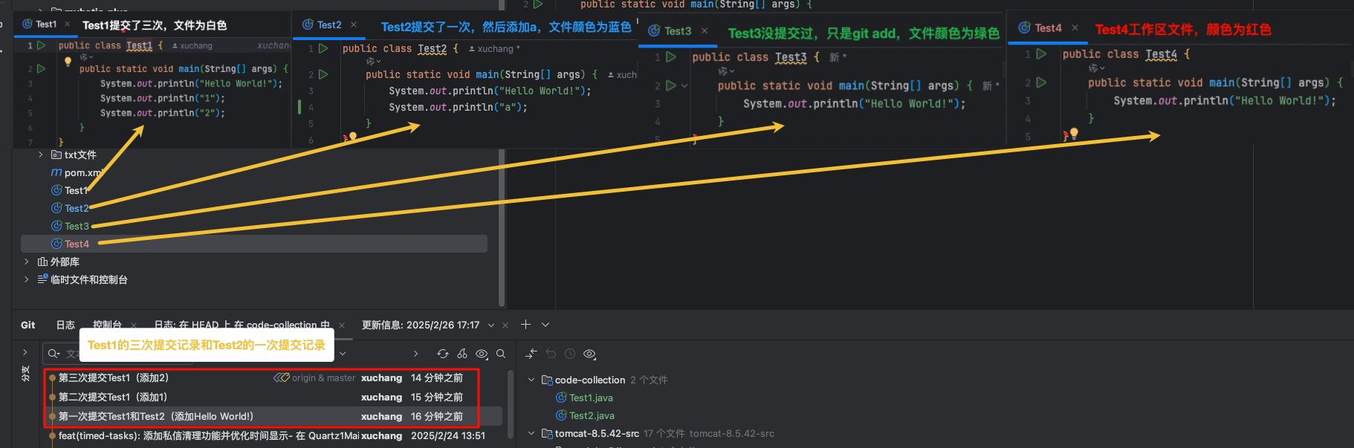Select the Test3 editor tab

pyautogui.click(x=677, y=31)
